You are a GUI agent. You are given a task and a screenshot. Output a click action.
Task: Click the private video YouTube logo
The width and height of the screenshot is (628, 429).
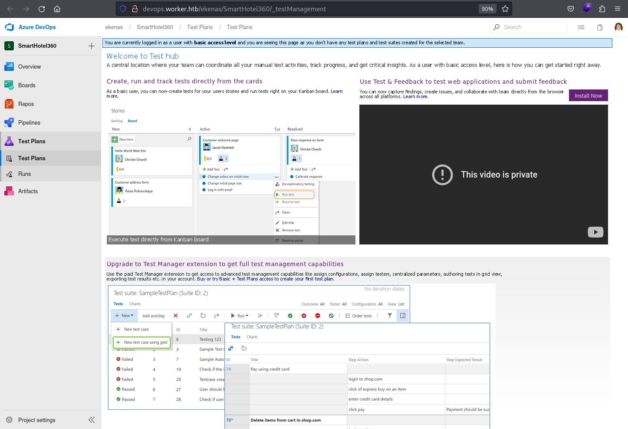pyautogui.click(x=595, y=232)
